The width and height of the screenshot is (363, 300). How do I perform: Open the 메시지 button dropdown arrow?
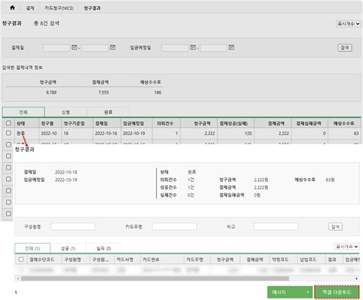[x=308, y=292]
